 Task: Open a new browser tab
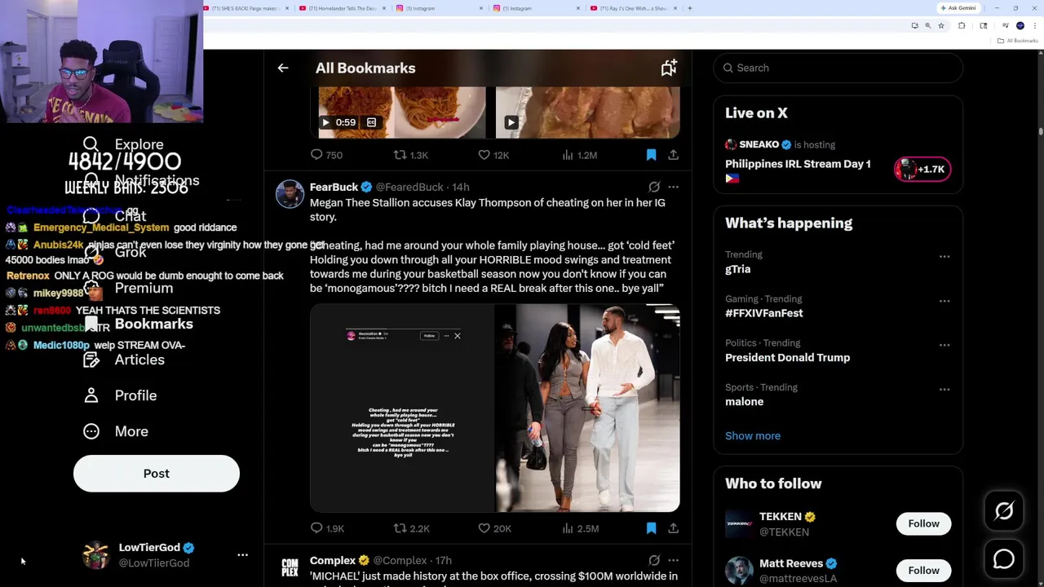click(x=690, y=8)
